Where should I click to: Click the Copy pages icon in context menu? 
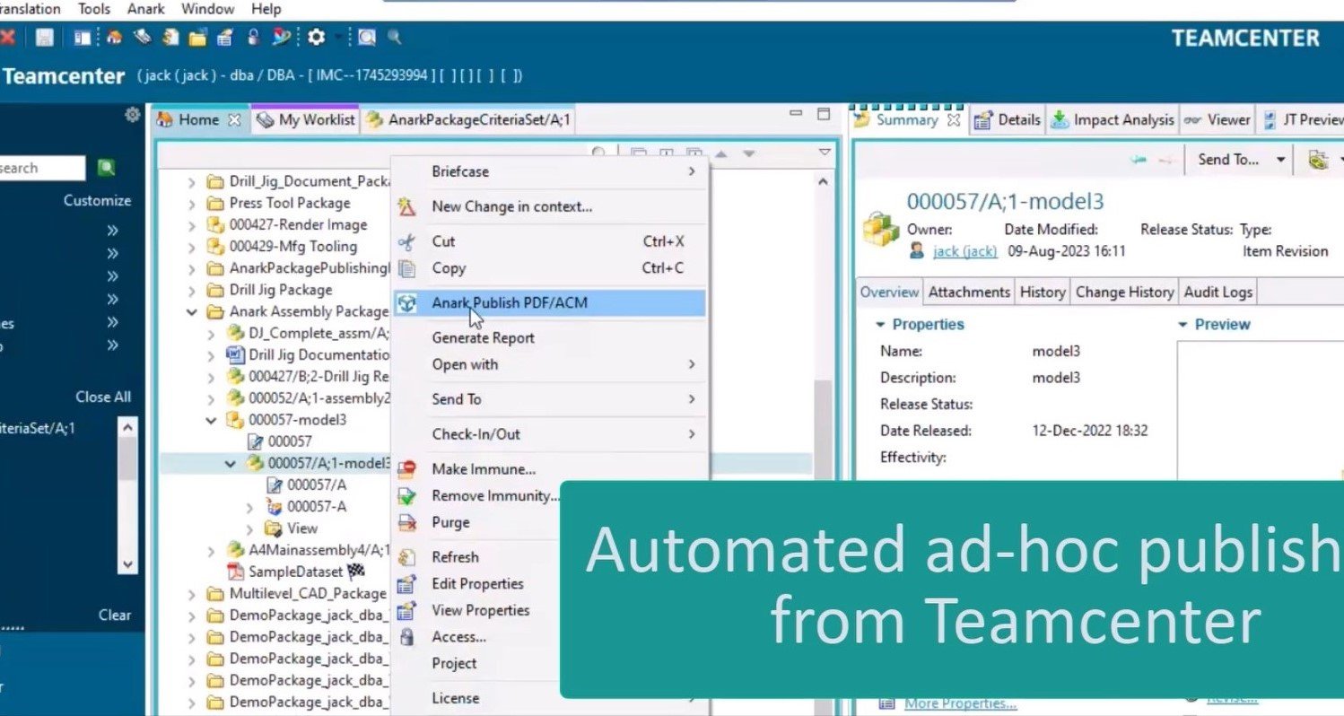[x=407, y=268]
